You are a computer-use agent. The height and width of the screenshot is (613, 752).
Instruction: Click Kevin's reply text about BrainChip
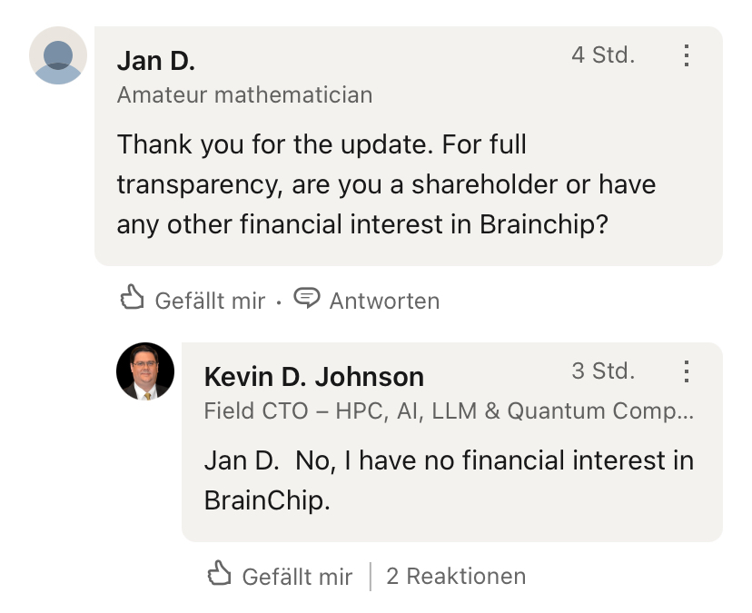pyautogui.click(x=449, y=480)
